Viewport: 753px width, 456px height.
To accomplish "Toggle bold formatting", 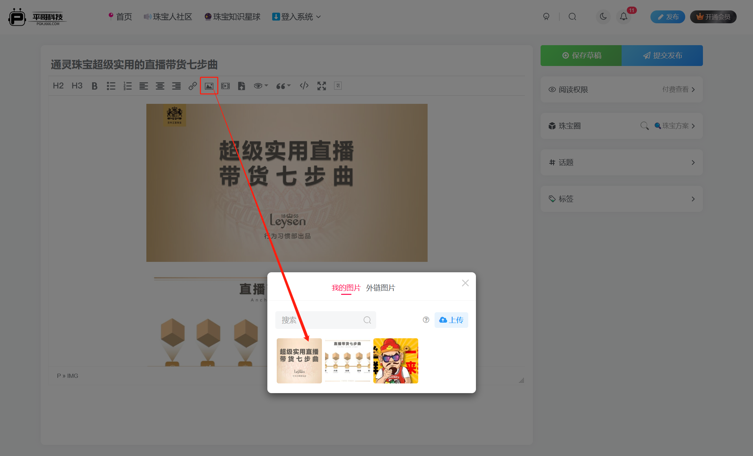I will pyautogui.click(x=94, y=85).
